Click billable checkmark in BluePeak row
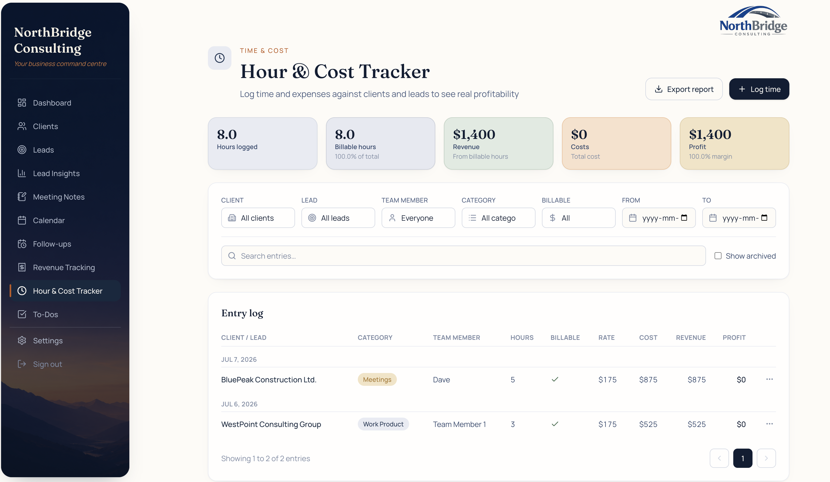Viewport: 830px width, 482px height. tap(555, 379)
